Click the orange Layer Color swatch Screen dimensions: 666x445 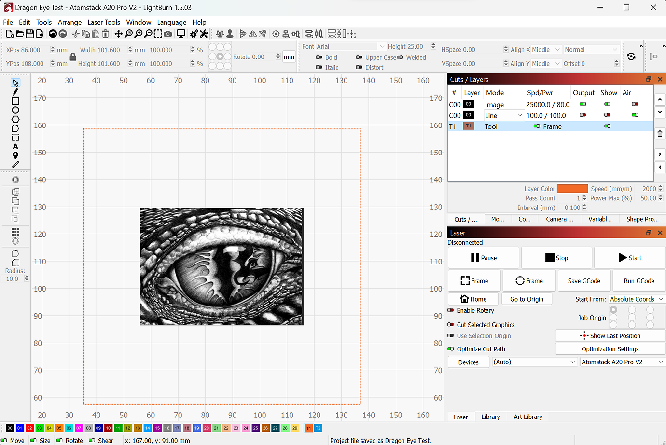click(572, 189)
